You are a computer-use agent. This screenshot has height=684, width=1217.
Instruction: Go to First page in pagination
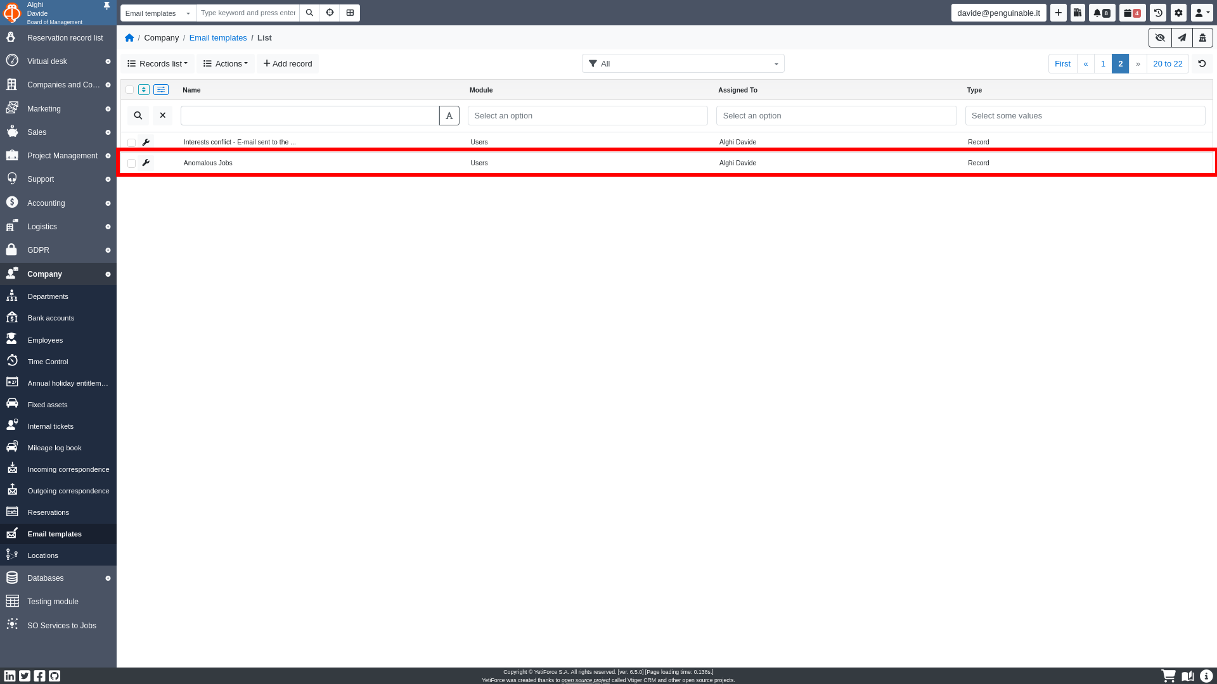coord(1062,63)
